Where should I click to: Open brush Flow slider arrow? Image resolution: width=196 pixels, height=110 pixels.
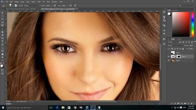(x=67, y=5)
